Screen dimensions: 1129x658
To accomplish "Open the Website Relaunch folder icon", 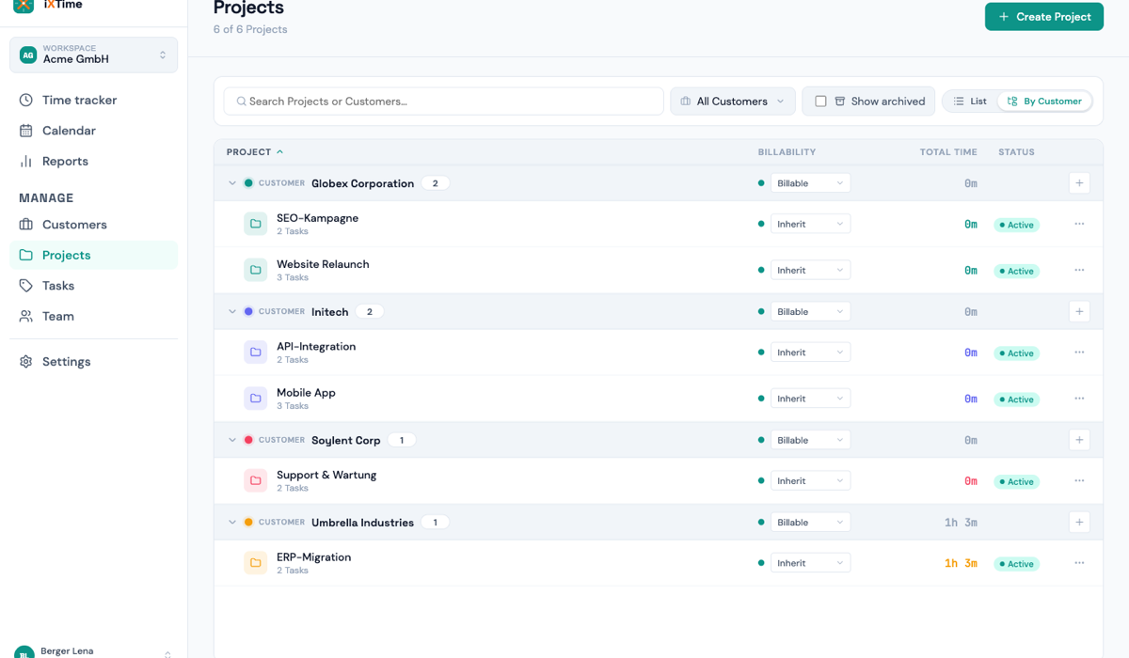I will tap(255, 270).
